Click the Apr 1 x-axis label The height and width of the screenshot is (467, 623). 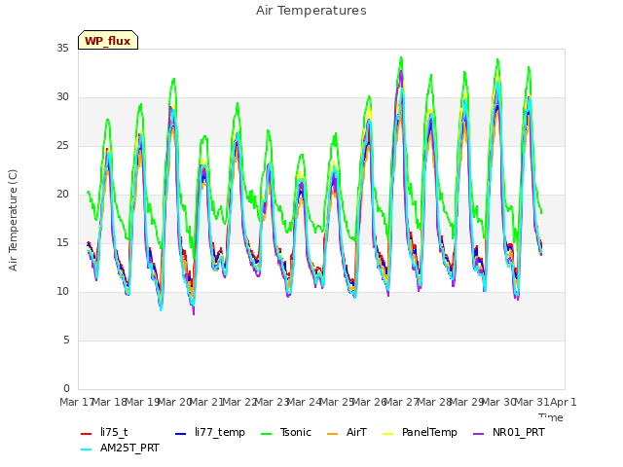563,402
